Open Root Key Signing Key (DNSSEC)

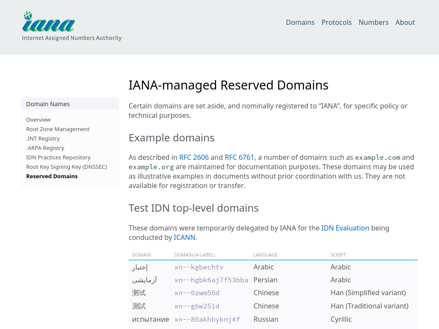pyautogui.click(x=66, y=167)
